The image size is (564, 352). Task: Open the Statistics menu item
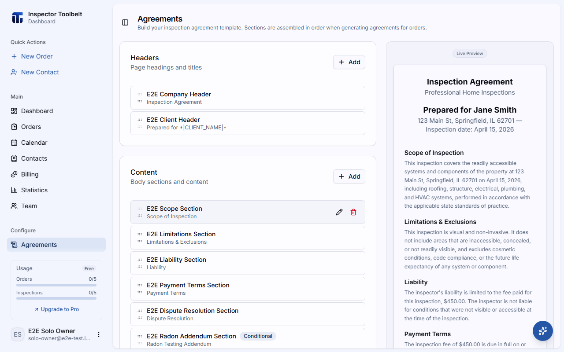click(56, 190)
